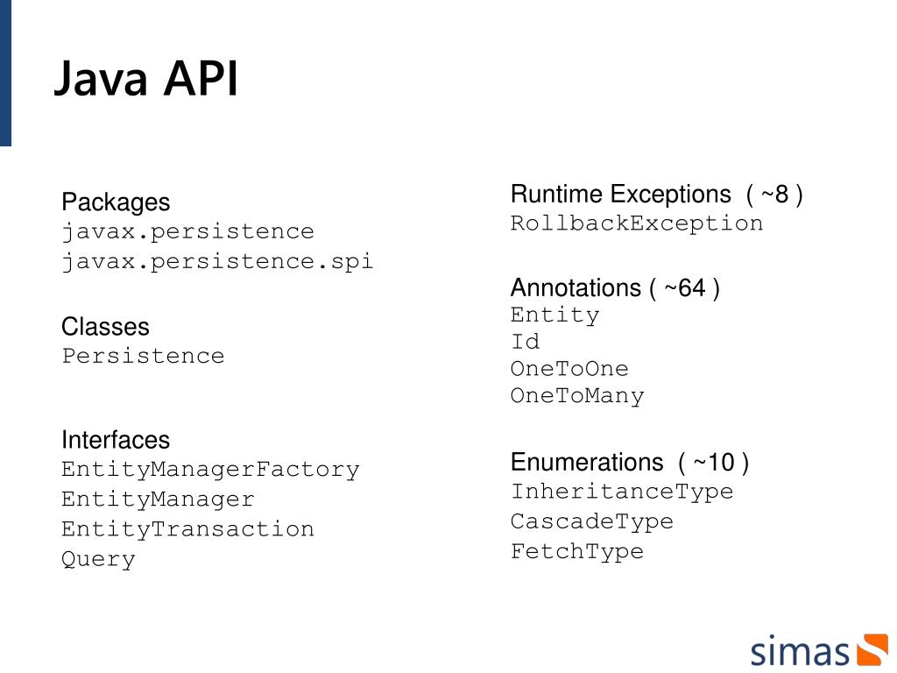
Task: Click the simas logo icon
Action: [872, 650]
